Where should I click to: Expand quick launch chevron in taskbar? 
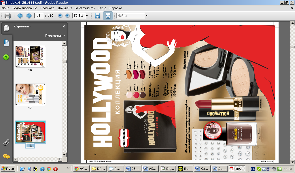click(68, 168)
